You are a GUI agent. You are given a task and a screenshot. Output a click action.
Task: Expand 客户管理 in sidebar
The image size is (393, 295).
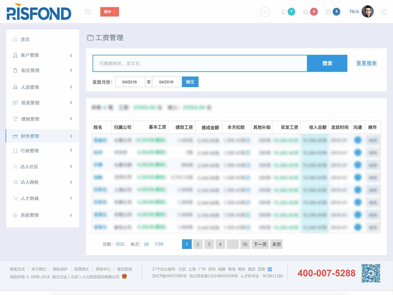[x=42, y=55]
